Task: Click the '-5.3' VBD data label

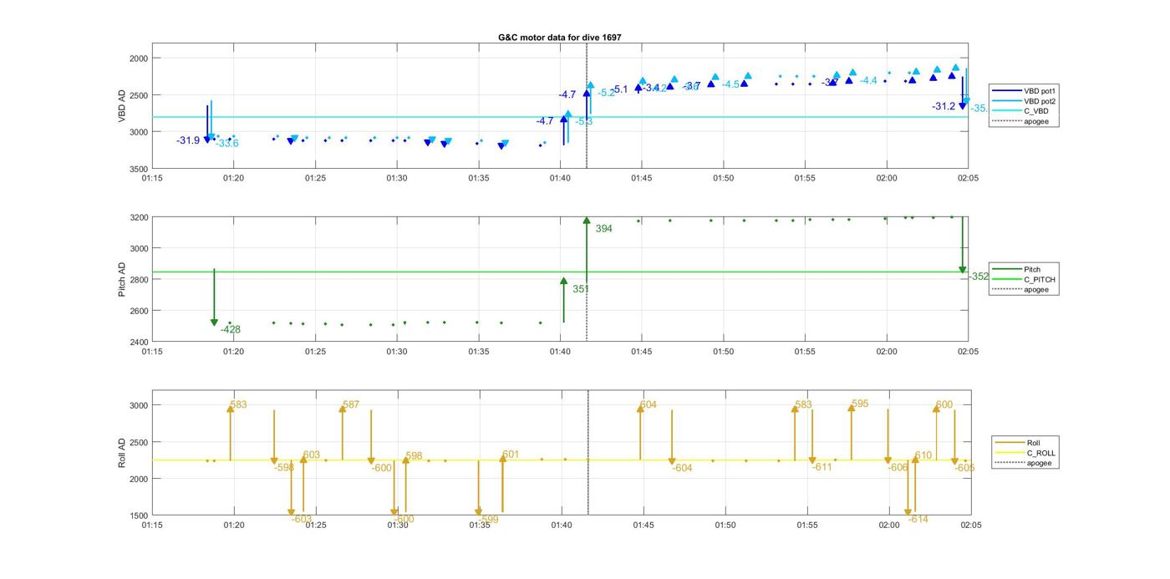Action: point(584,122)
